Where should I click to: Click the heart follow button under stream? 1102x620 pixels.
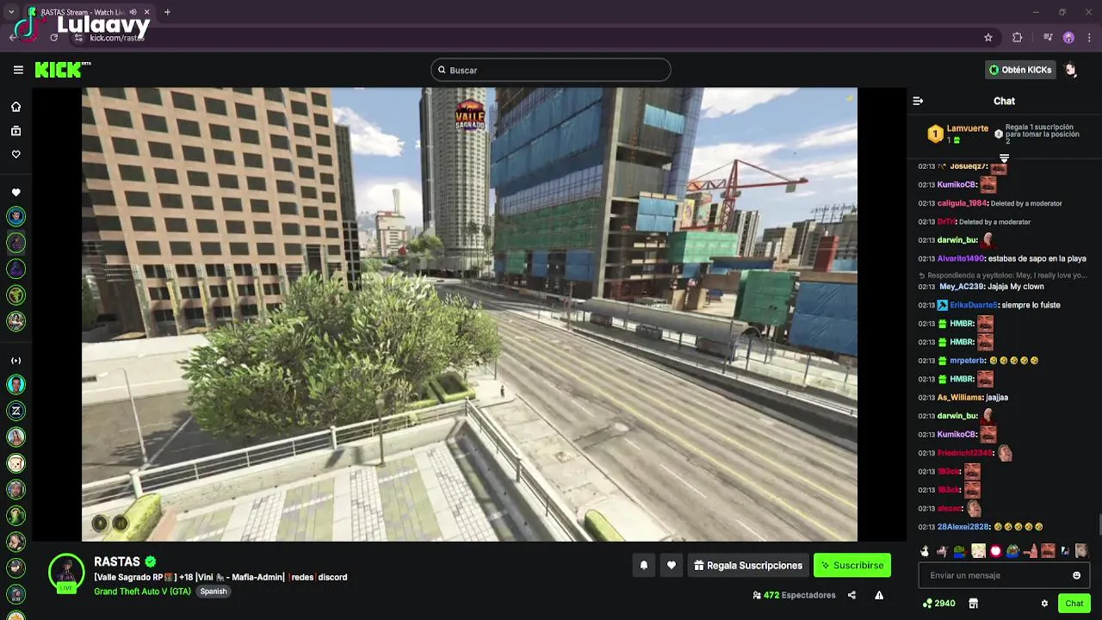tap(672, 565)
